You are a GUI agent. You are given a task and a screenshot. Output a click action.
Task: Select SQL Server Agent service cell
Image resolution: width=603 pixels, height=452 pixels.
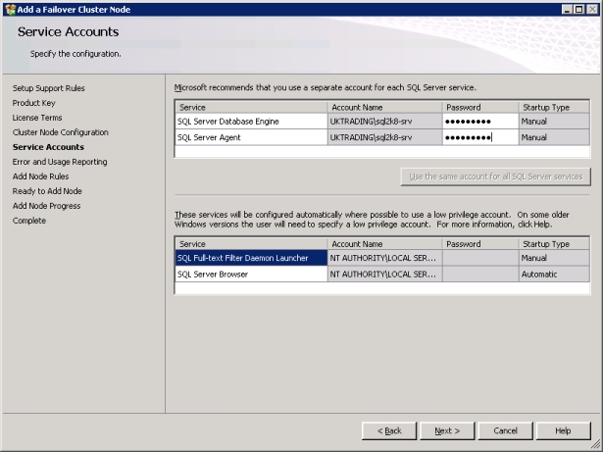tap(251, 137)
